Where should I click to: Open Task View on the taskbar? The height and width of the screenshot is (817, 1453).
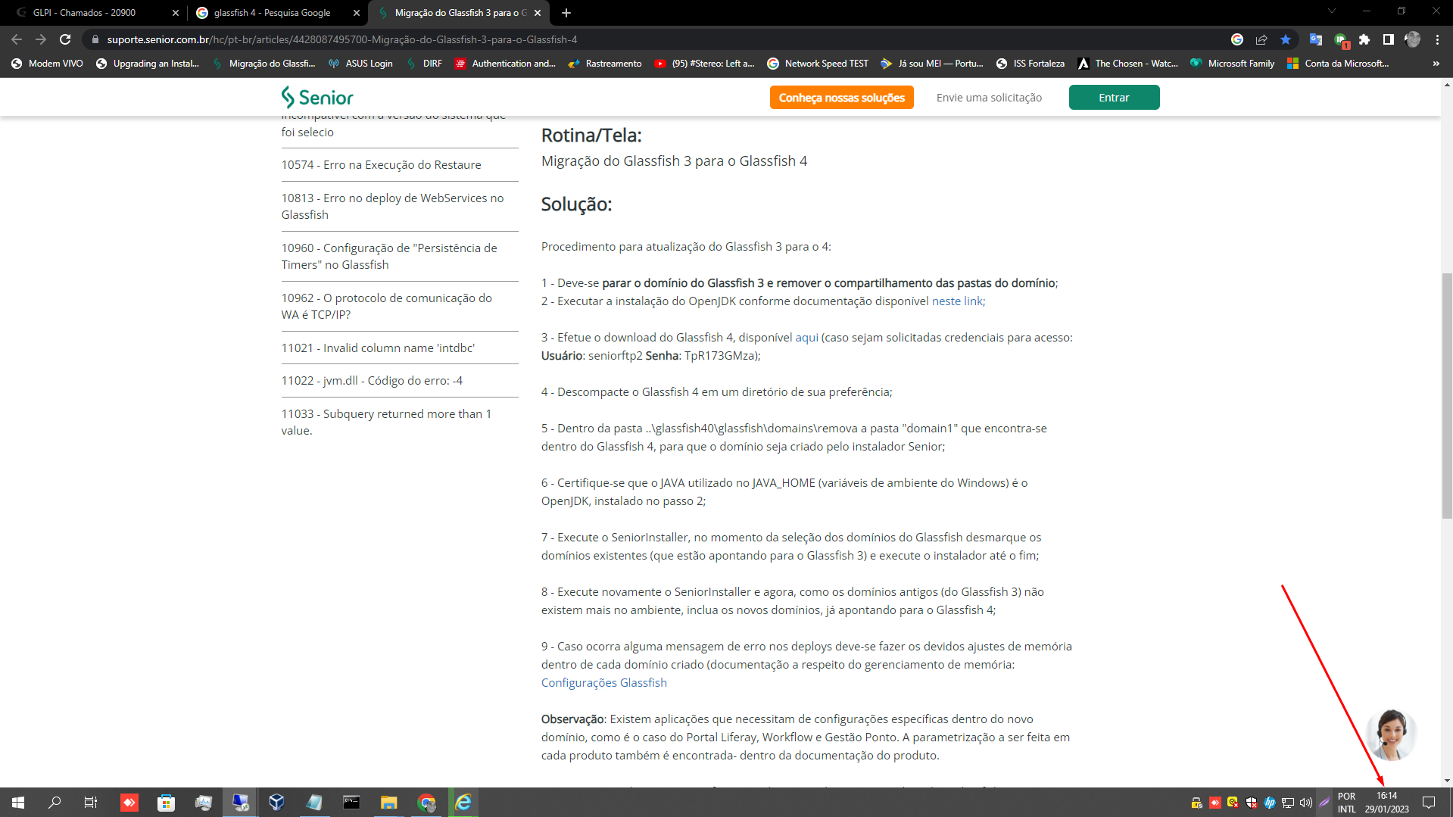[x=91, y=802]
